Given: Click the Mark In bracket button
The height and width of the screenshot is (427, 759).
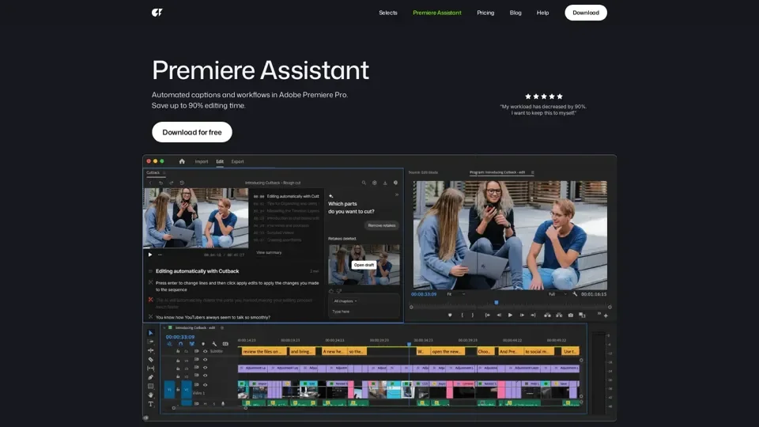Looking at the screenshot, I should pos(462,316).
